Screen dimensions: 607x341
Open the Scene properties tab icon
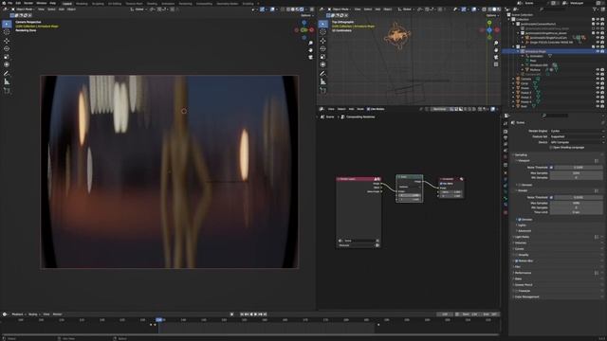(506, 151)
